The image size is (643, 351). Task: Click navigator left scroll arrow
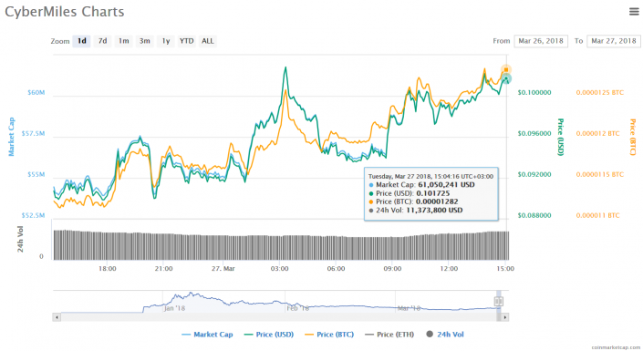[x=57, y=317]
